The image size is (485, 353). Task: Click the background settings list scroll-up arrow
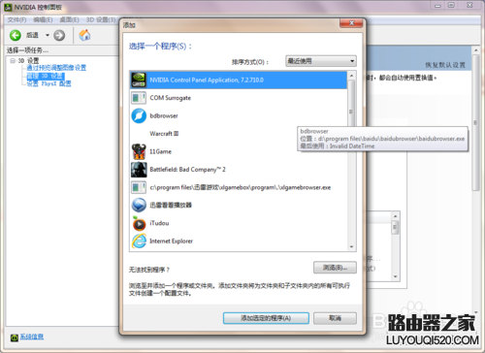tap(395, 216)
